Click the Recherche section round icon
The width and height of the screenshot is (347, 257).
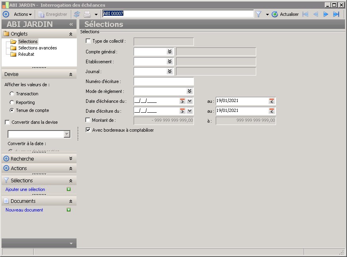click(6, 159)
